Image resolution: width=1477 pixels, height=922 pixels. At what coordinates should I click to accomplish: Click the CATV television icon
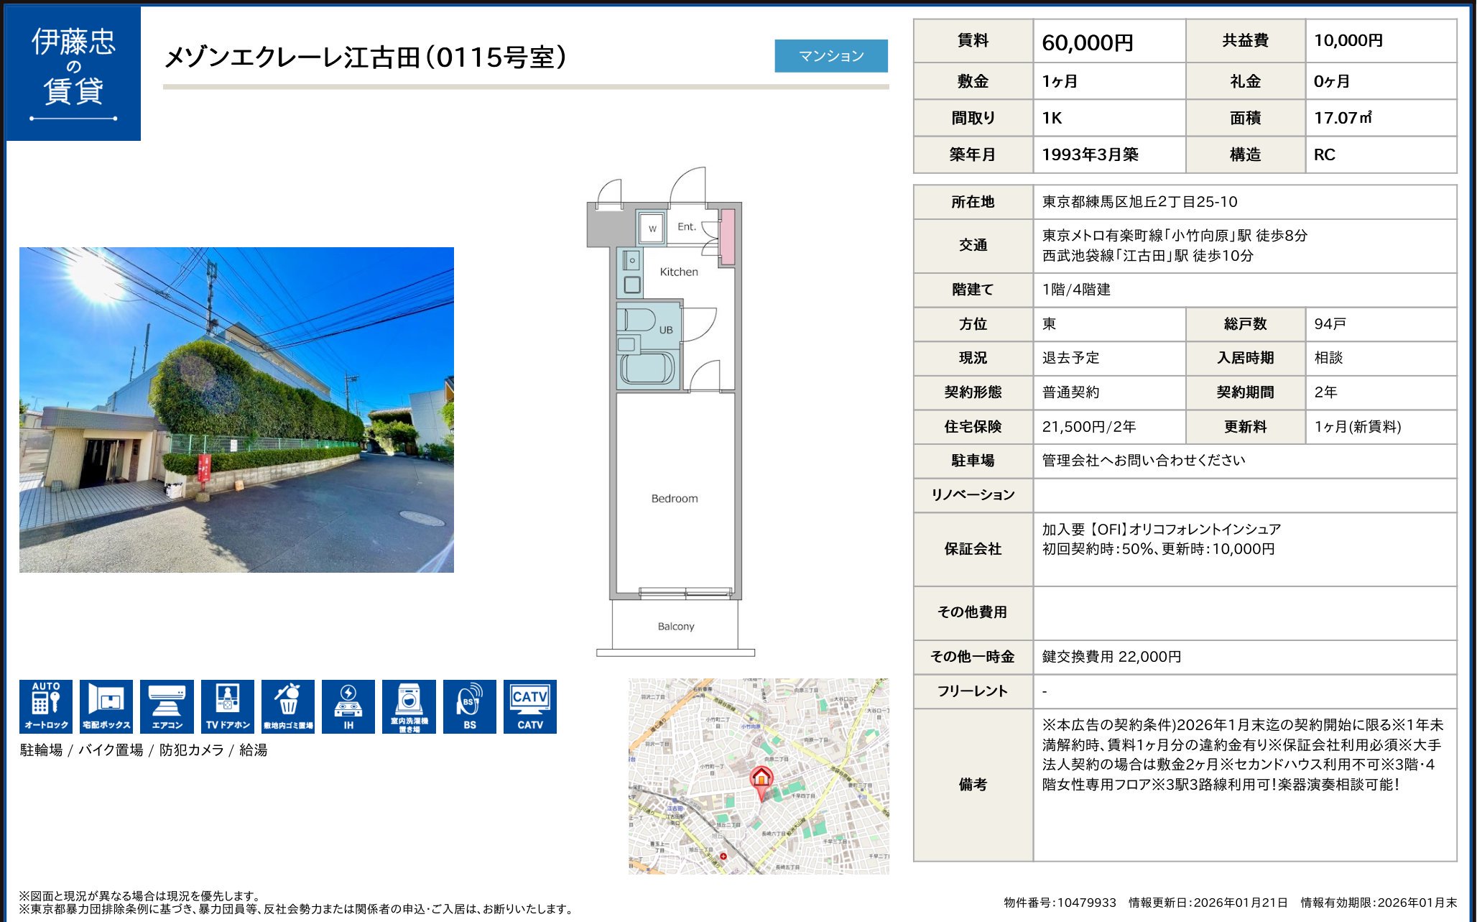530,706
